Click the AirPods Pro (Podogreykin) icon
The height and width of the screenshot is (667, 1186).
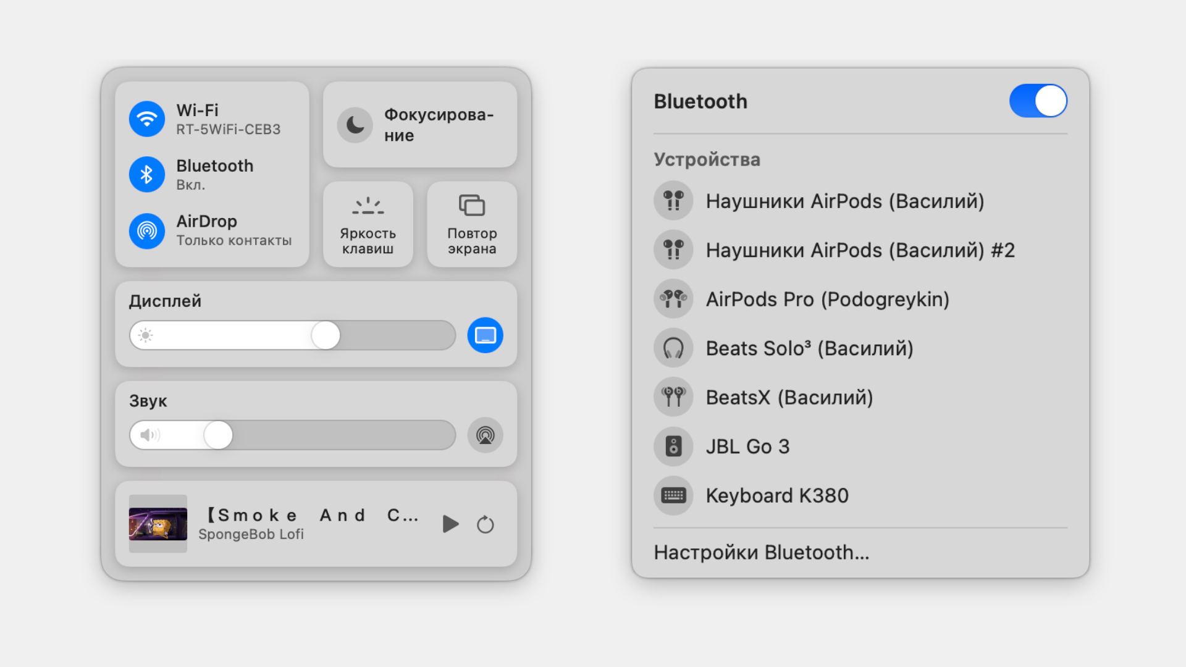pos(673,299)
